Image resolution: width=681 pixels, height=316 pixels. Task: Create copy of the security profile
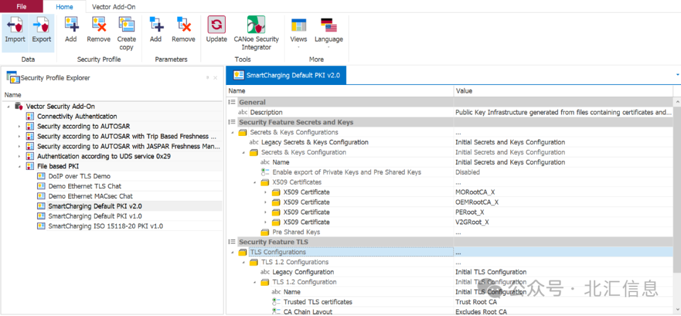126,33
